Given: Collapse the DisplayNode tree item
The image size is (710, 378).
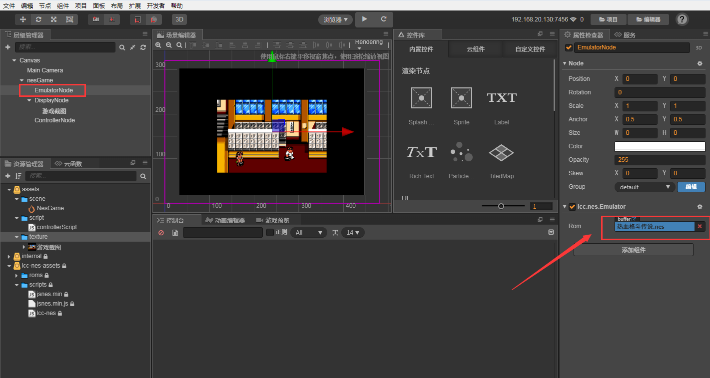Looking at the screenshot, I should pyautogui.click(x=29, y=100).
